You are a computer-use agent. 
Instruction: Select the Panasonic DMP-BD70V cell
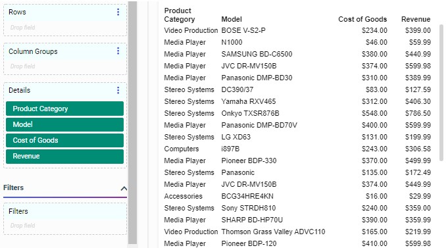point(259,125)
